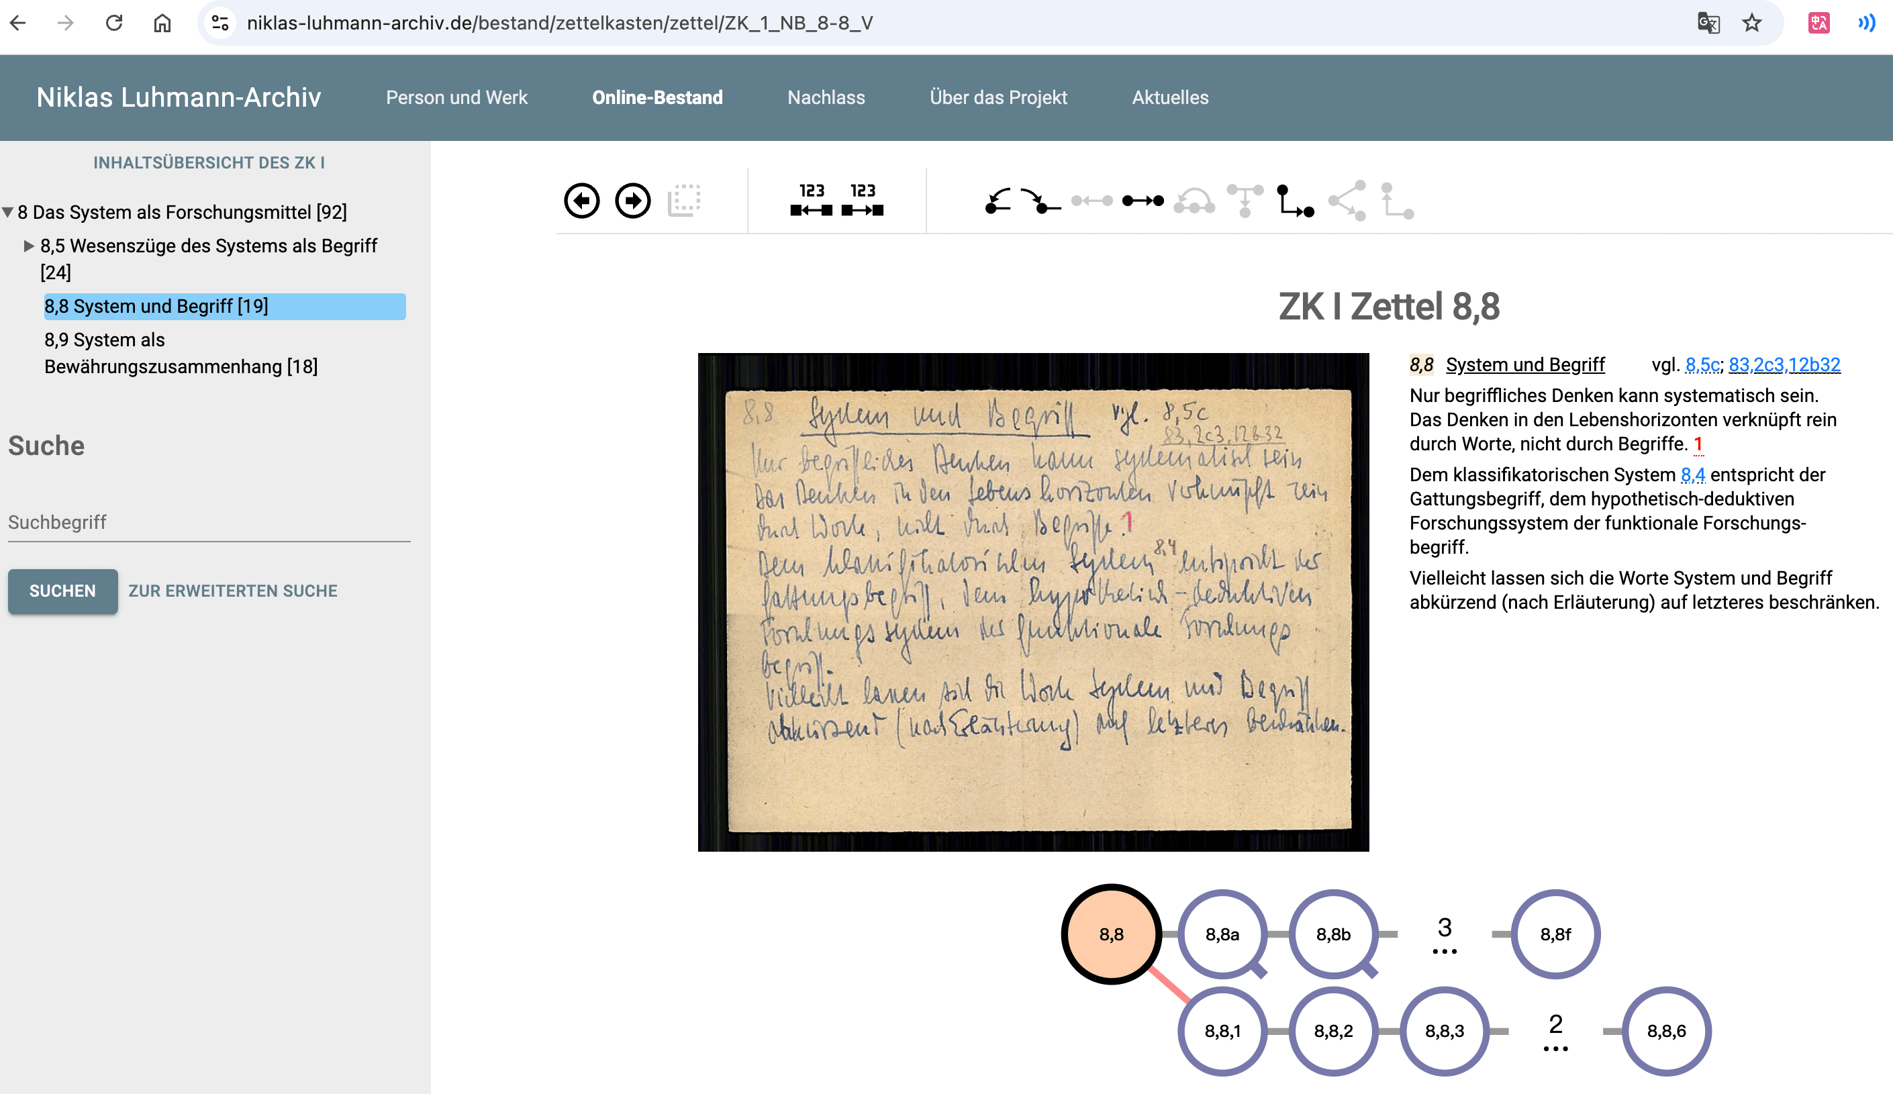
Task: Open Google Translate icon in address bar
Action: [x=1708, y=23]
